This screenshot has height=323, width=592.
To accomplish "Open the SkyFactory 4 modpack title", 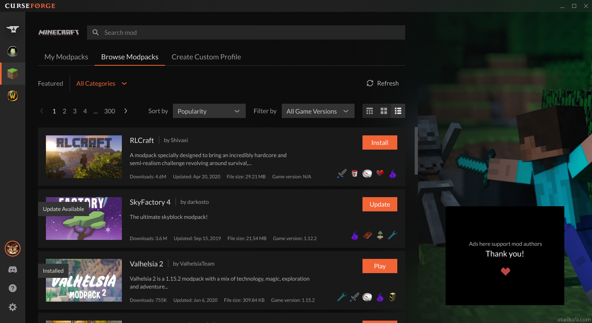I will coord(150,202).
